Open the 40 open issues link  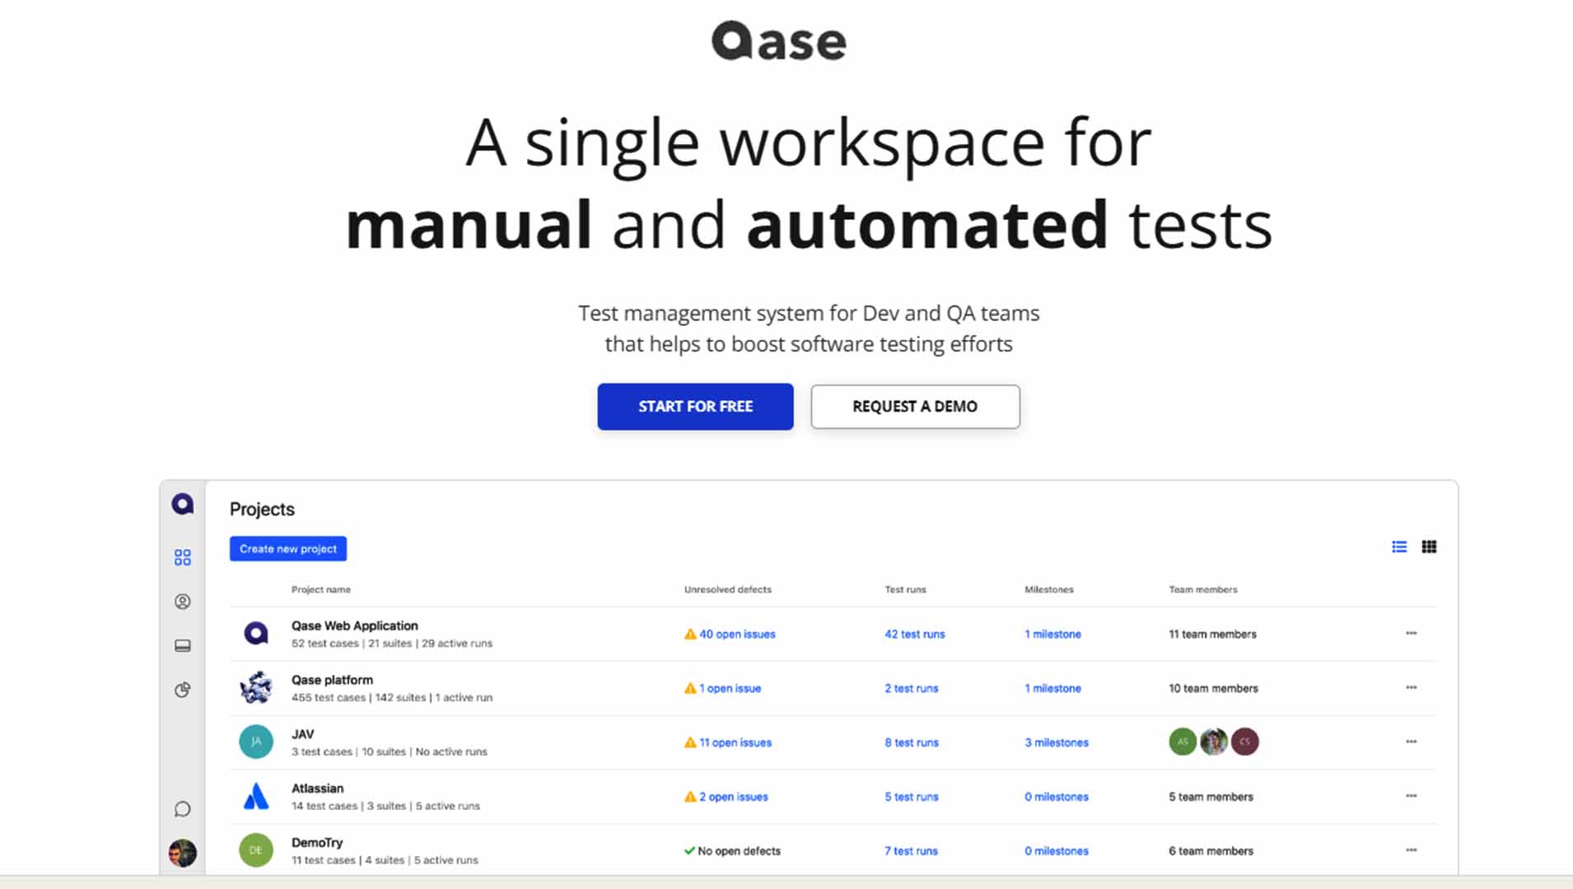click(737, 634)
